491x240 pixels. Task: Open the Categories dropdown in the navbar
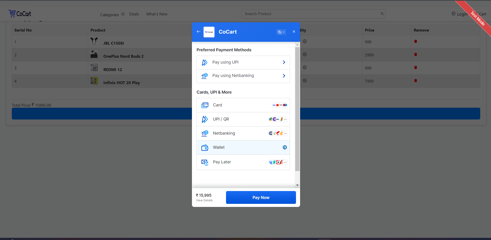tap(112, 15)
